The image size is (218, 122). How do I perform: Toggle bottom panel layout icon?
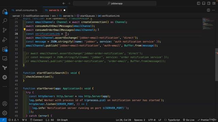point(204,3)
